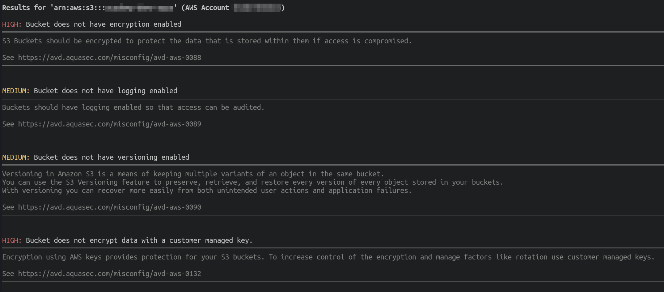This screenshot has width=664, height=292.
Task: Click the 'Encryption using AWS keys' description
Action: 329,257
